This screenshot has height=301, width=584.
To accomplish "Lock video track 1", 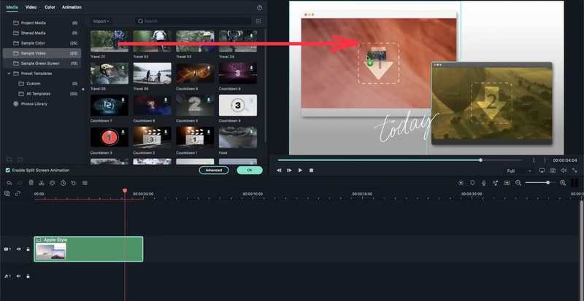I will click(28, 249).
